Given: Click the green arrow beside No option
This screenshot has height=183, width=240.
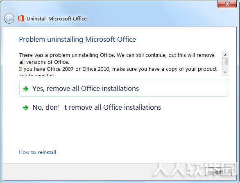Looking at the screenshot, I should pos(26,108).
